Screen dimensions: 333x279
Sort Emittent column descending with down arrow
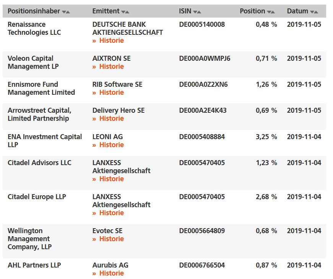click(x=123, y=12)
